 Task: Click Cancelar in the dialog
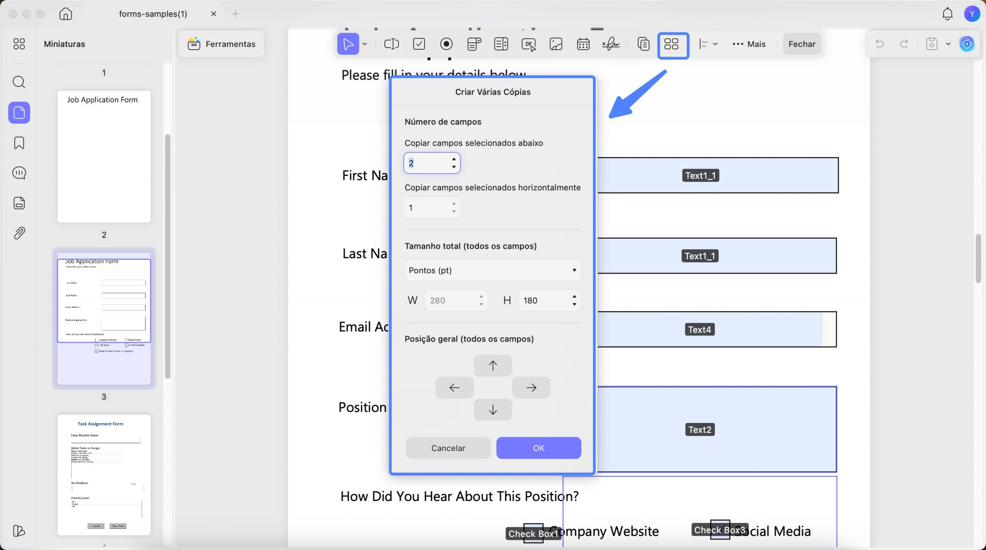(448, 448)
